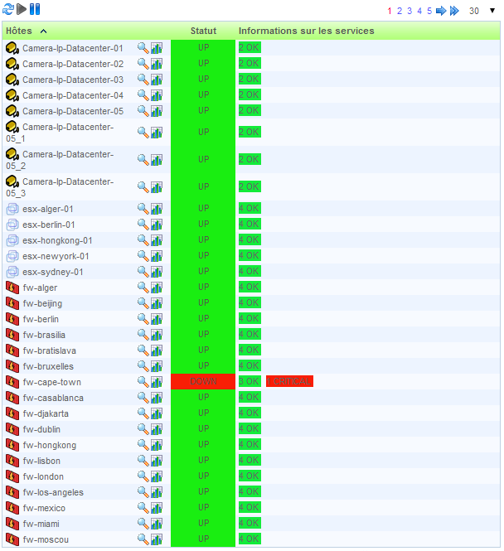
Task: Toggle the Hôtes sort order arrow
Action: [x=44, y=31]
